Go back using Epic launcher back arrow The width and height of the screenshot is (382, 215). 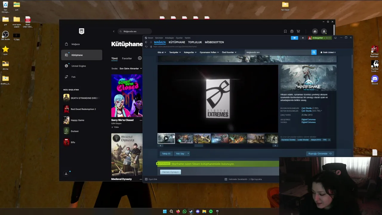[x=114, y=31]
